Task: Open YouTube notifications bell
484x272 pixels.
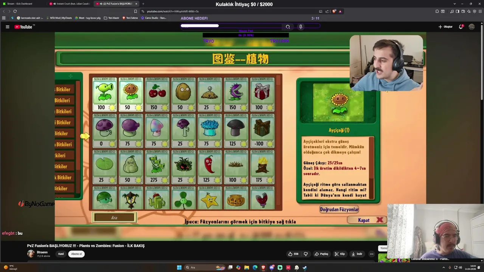Action: click(461, 27)
